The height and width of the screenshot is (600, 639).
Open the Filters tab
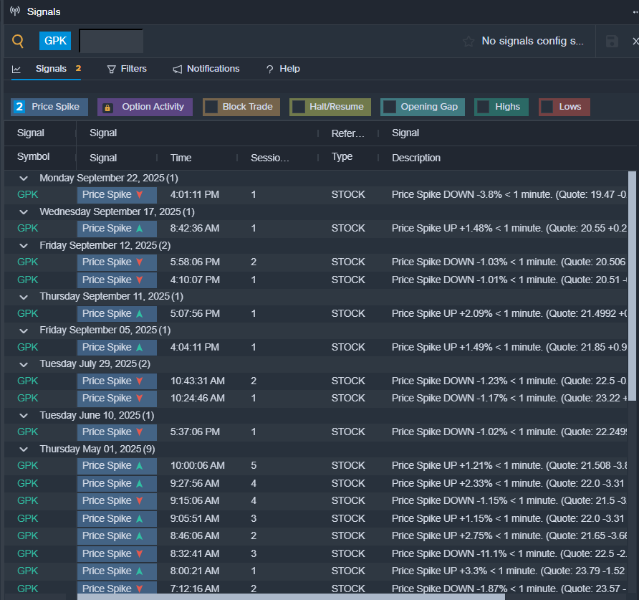tap(133, 69)
